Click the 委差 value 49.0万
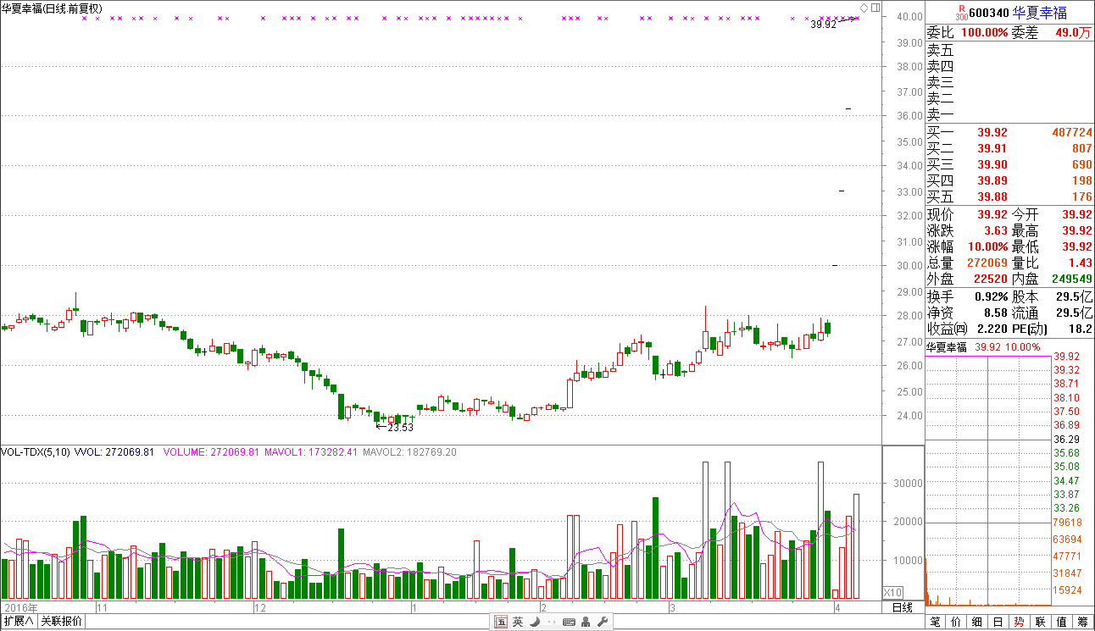1095x631 pixels. pyautogui.click(x=1073, y=33)
